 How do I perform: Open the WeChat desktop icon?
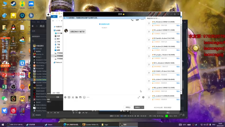click(x=4, y=100)
